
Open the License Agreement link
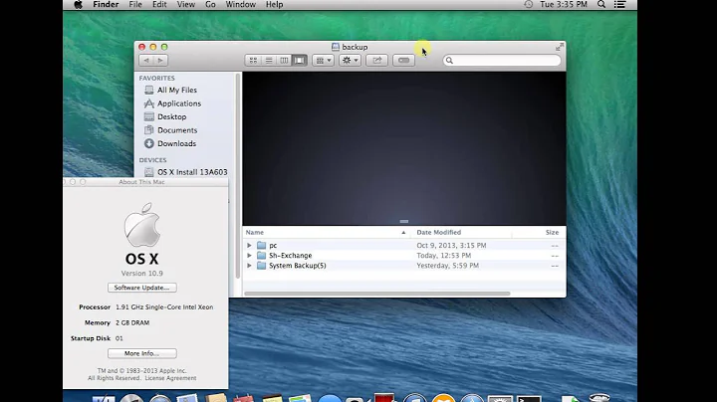(170, 378)
